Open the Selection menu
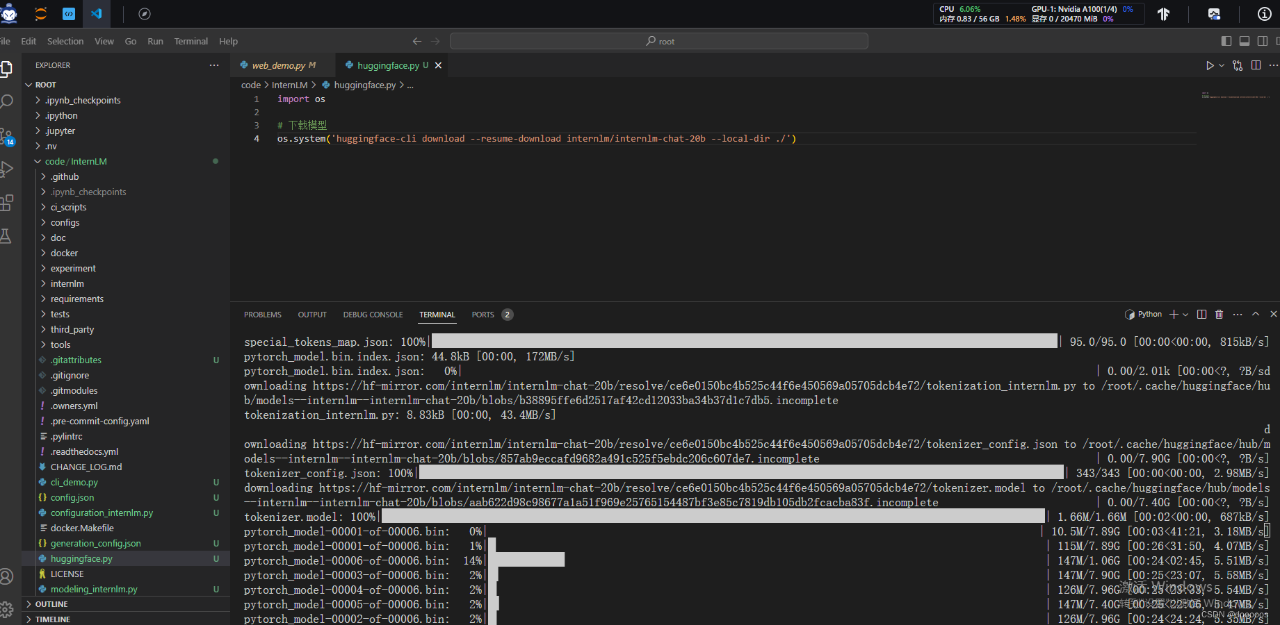1280x625 pixels. (65, 42)
